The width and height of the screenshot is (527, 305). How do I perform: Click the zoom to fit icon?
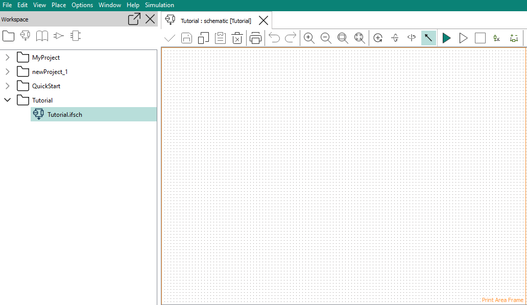click(360, 38)
